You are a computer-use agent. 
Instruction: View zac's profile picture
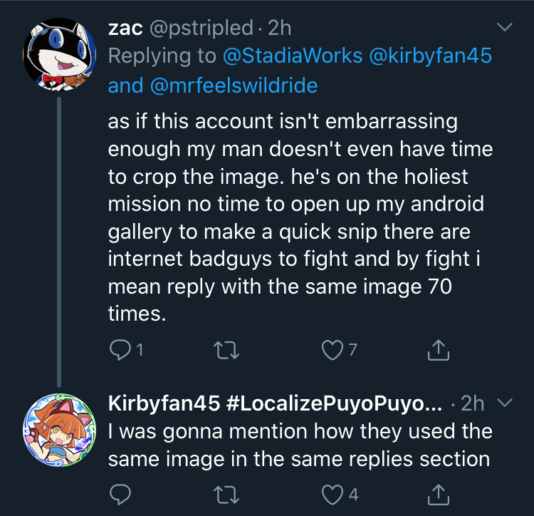click(x=59, y=55)
